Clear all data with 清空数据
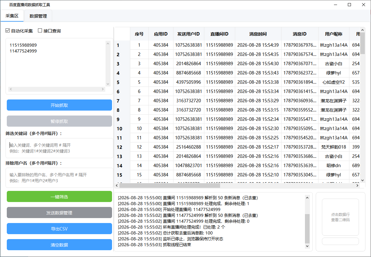The width and height of the screenshot is (371, 257). (59, 245)
